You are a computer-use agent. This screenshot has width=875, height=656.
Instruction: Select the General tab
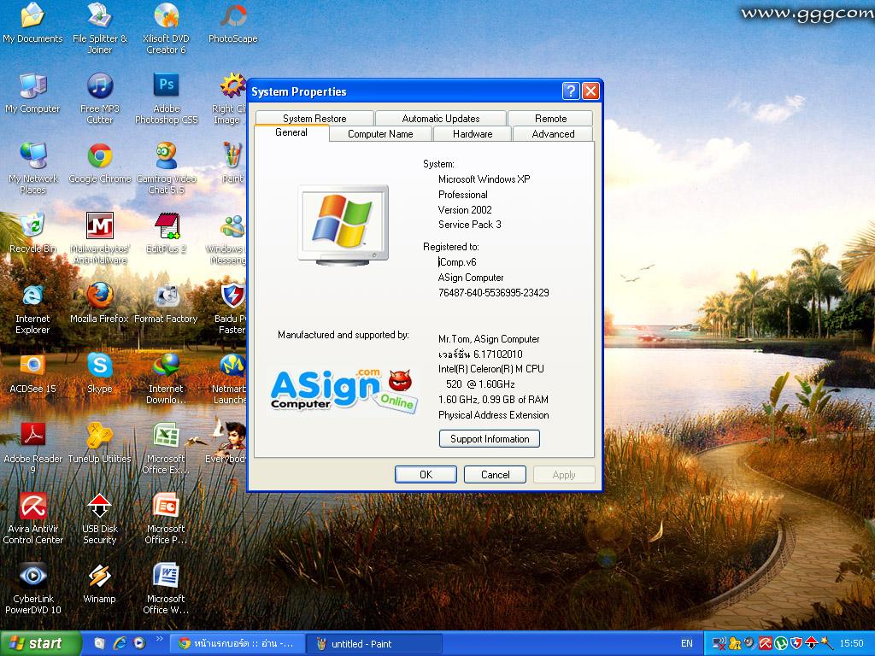tap(291, 132)
